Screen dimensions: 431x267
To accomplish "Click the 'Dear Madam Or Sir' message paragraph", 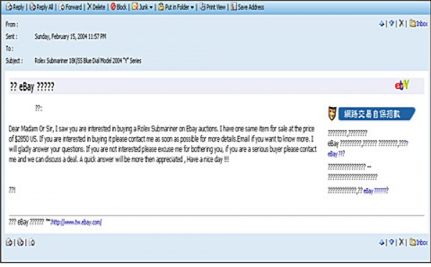I will point(163,144).
